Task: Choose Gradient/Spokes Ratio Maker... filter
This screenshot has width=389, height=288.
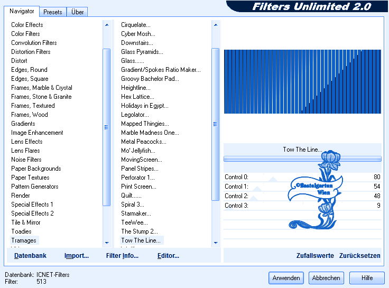Action: coord(161,70)
